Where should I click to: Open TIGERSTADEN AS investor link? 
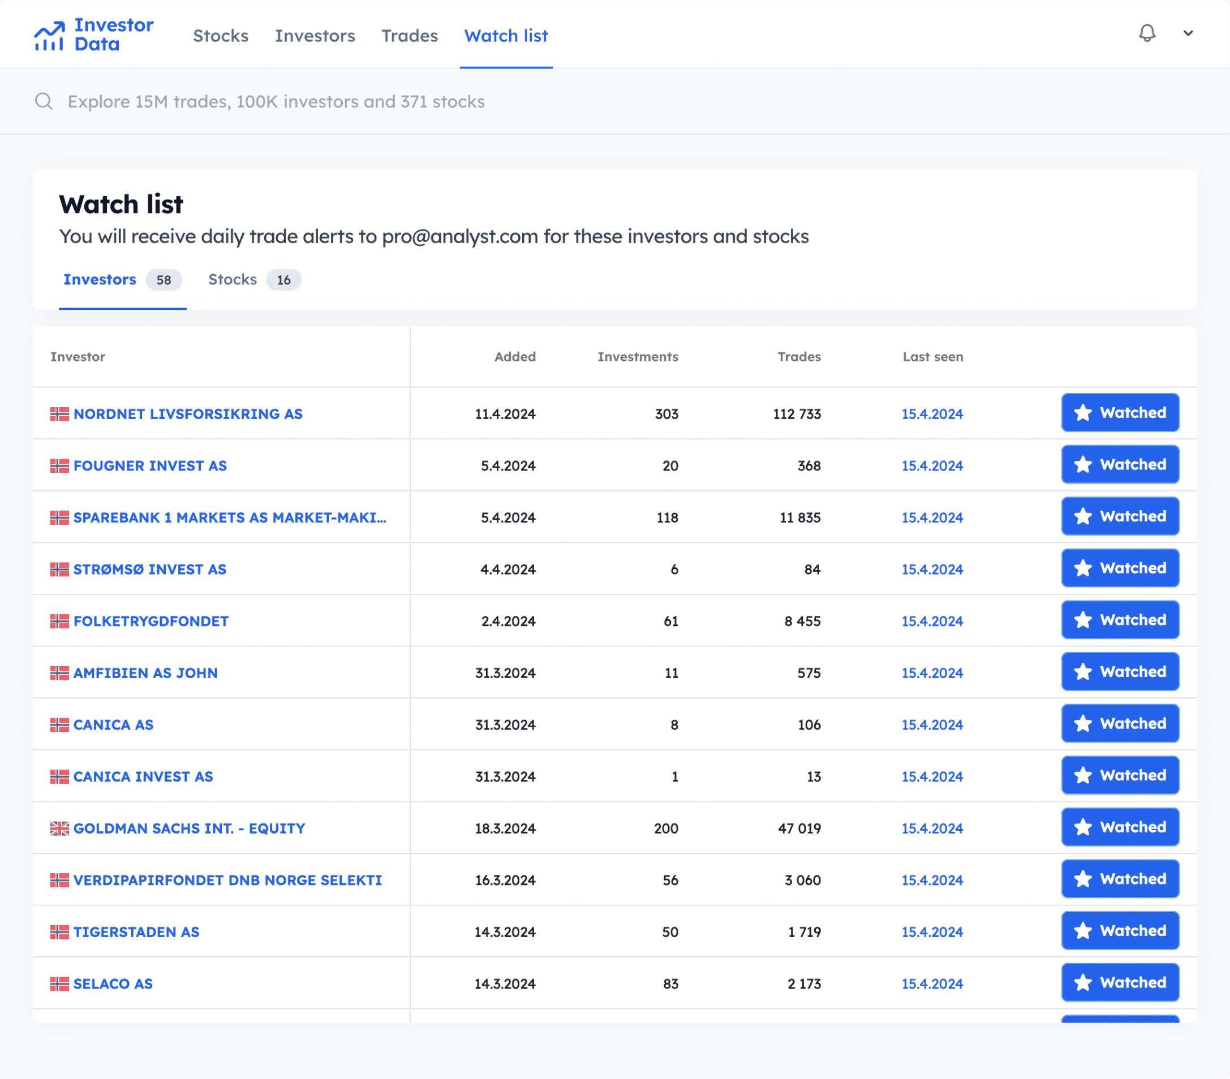pos(136,931)
